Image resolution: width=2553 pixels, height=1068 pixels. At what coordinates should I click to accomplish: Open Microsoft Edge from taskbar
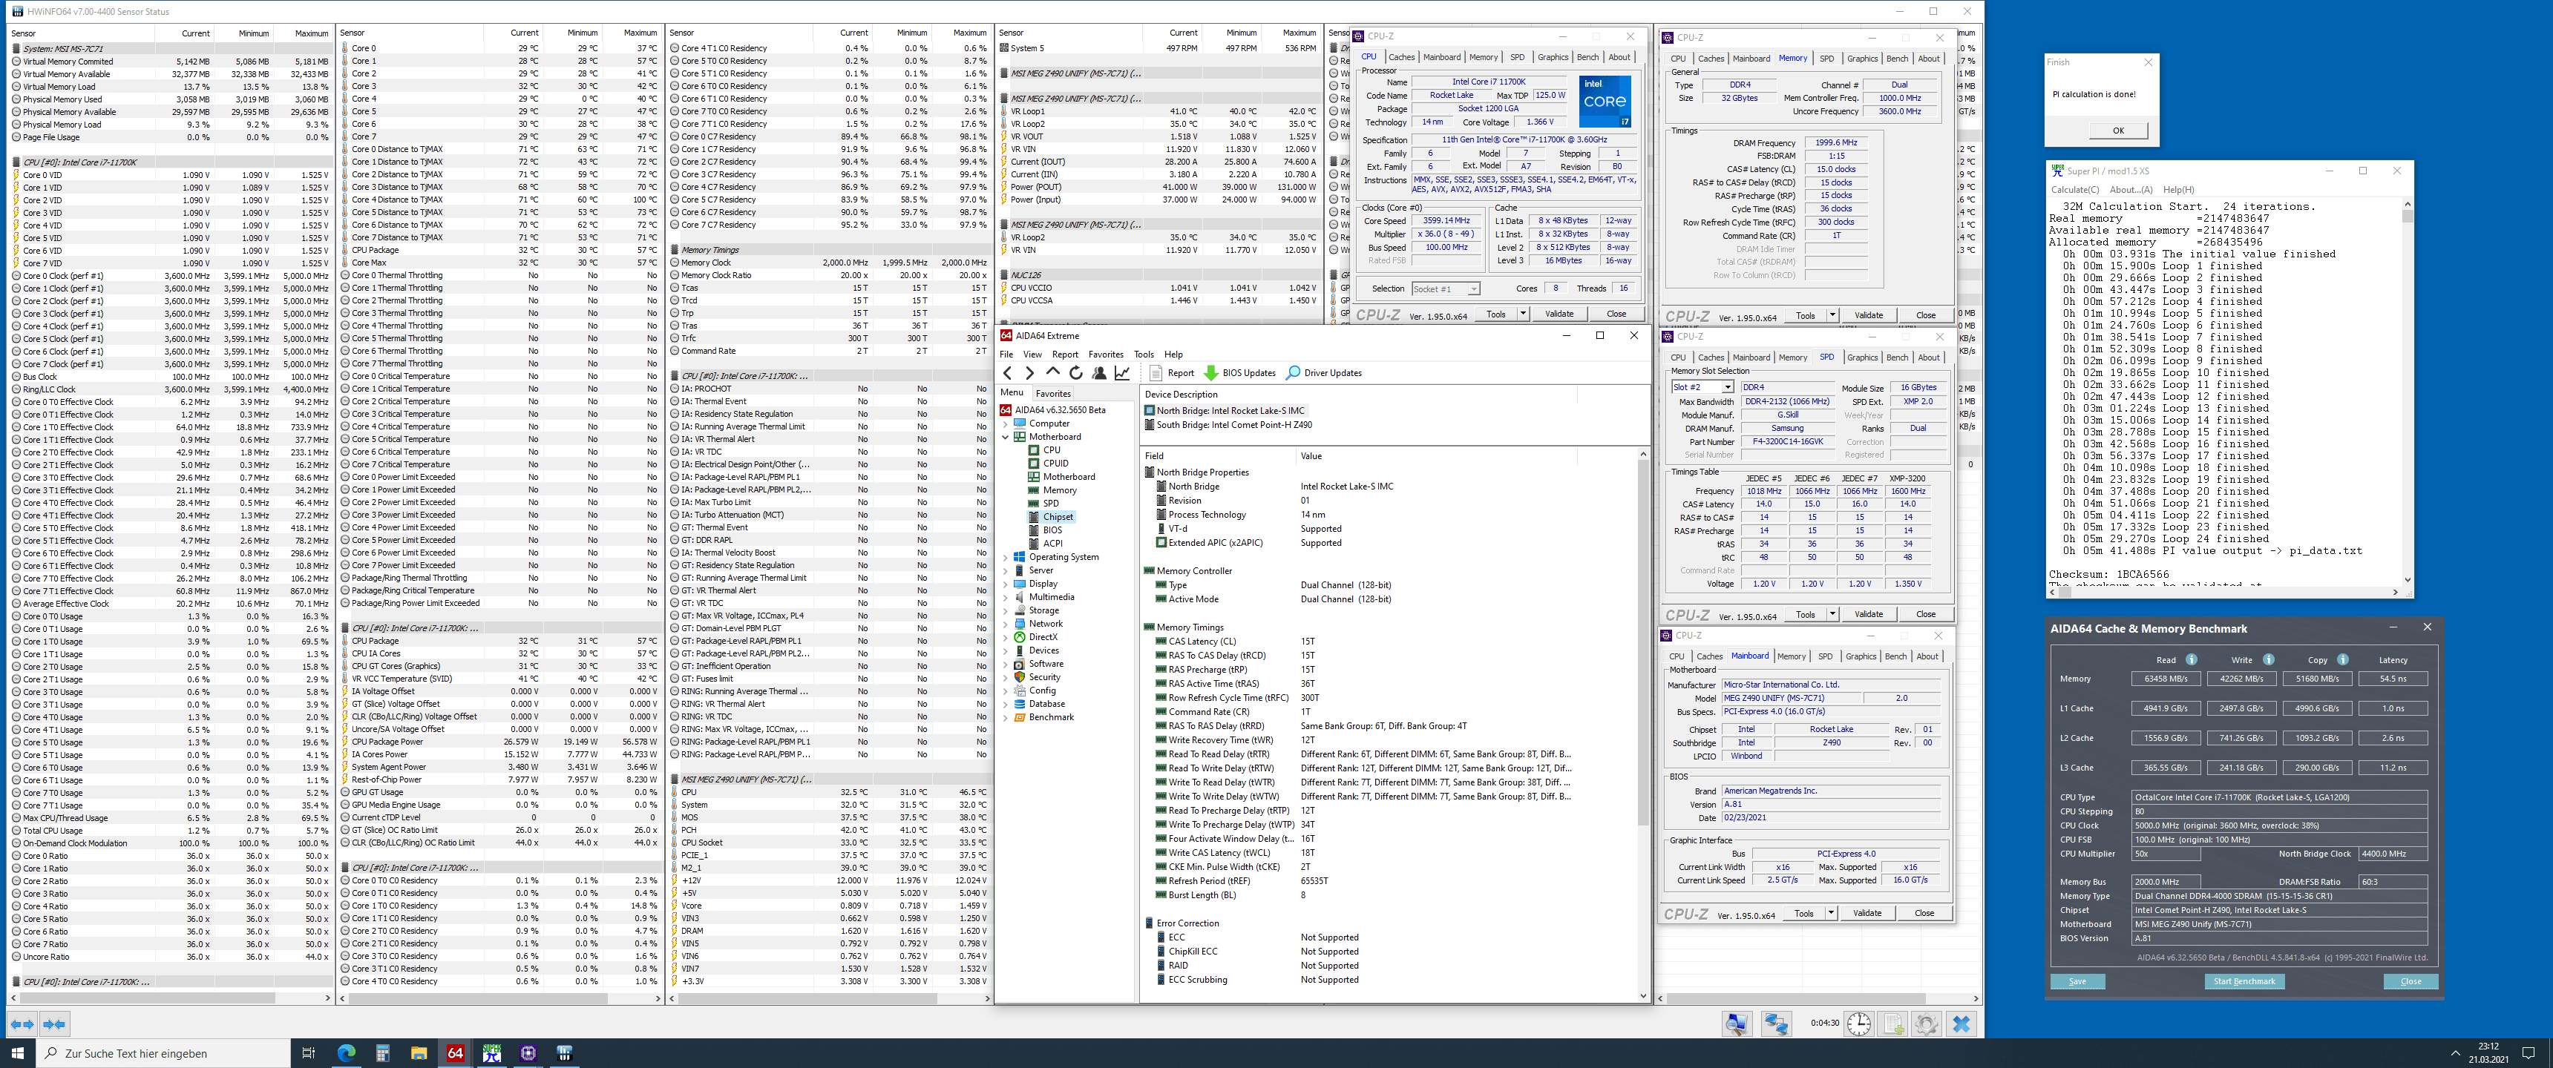(x=346, y=1053)
